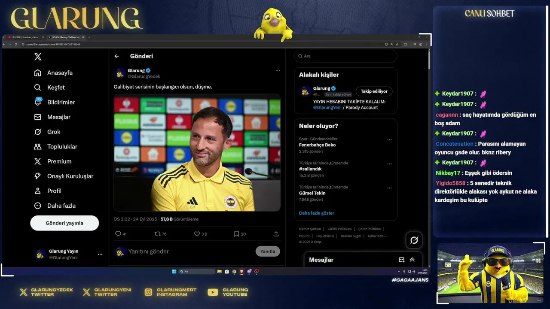Click reply comment icon with 41
This screenshot has height=309, width=550.
118,234
